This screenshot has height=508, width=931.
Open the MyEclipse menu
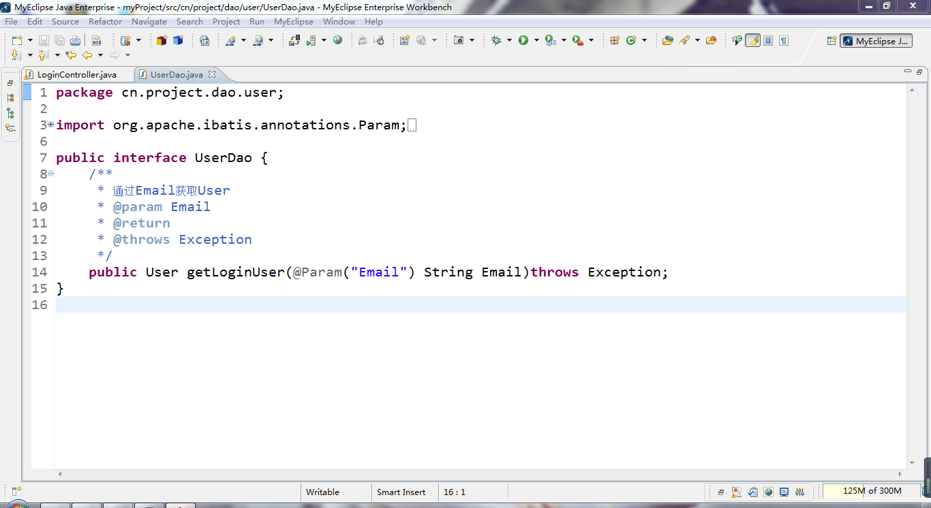point(294,22)
